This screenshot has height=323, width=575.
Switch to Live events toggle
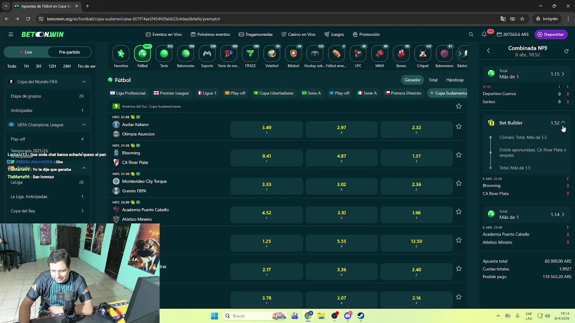coord(25,52)
